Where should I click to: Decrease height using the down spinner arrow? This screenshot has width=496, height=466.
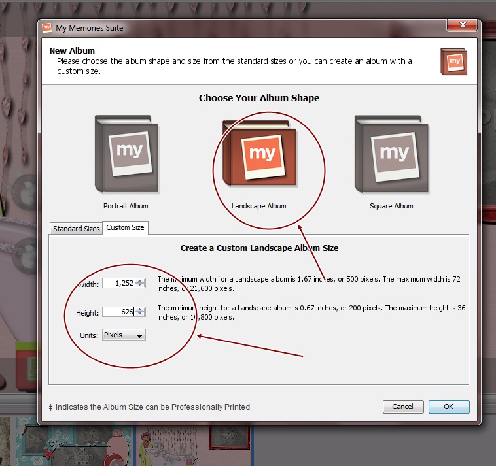(141, 315)
